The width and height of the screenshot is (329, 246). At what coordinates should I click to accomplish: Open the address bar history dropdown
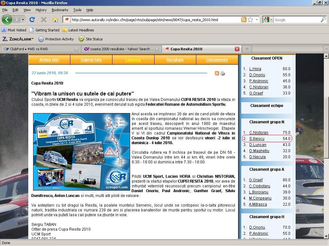coord(257,20)
